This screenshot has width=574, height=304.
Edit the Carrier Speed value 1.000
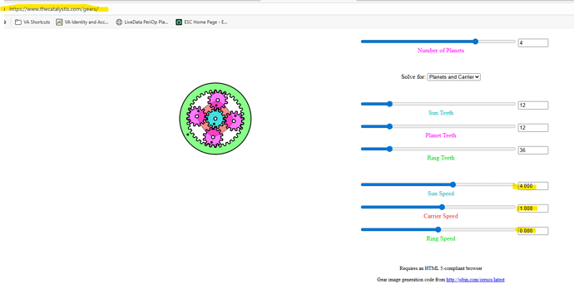click(533, 208)
